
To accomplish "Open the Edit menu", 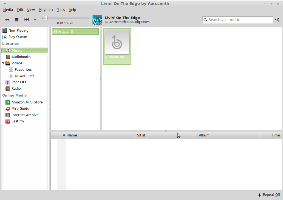I will click(20, 10).
